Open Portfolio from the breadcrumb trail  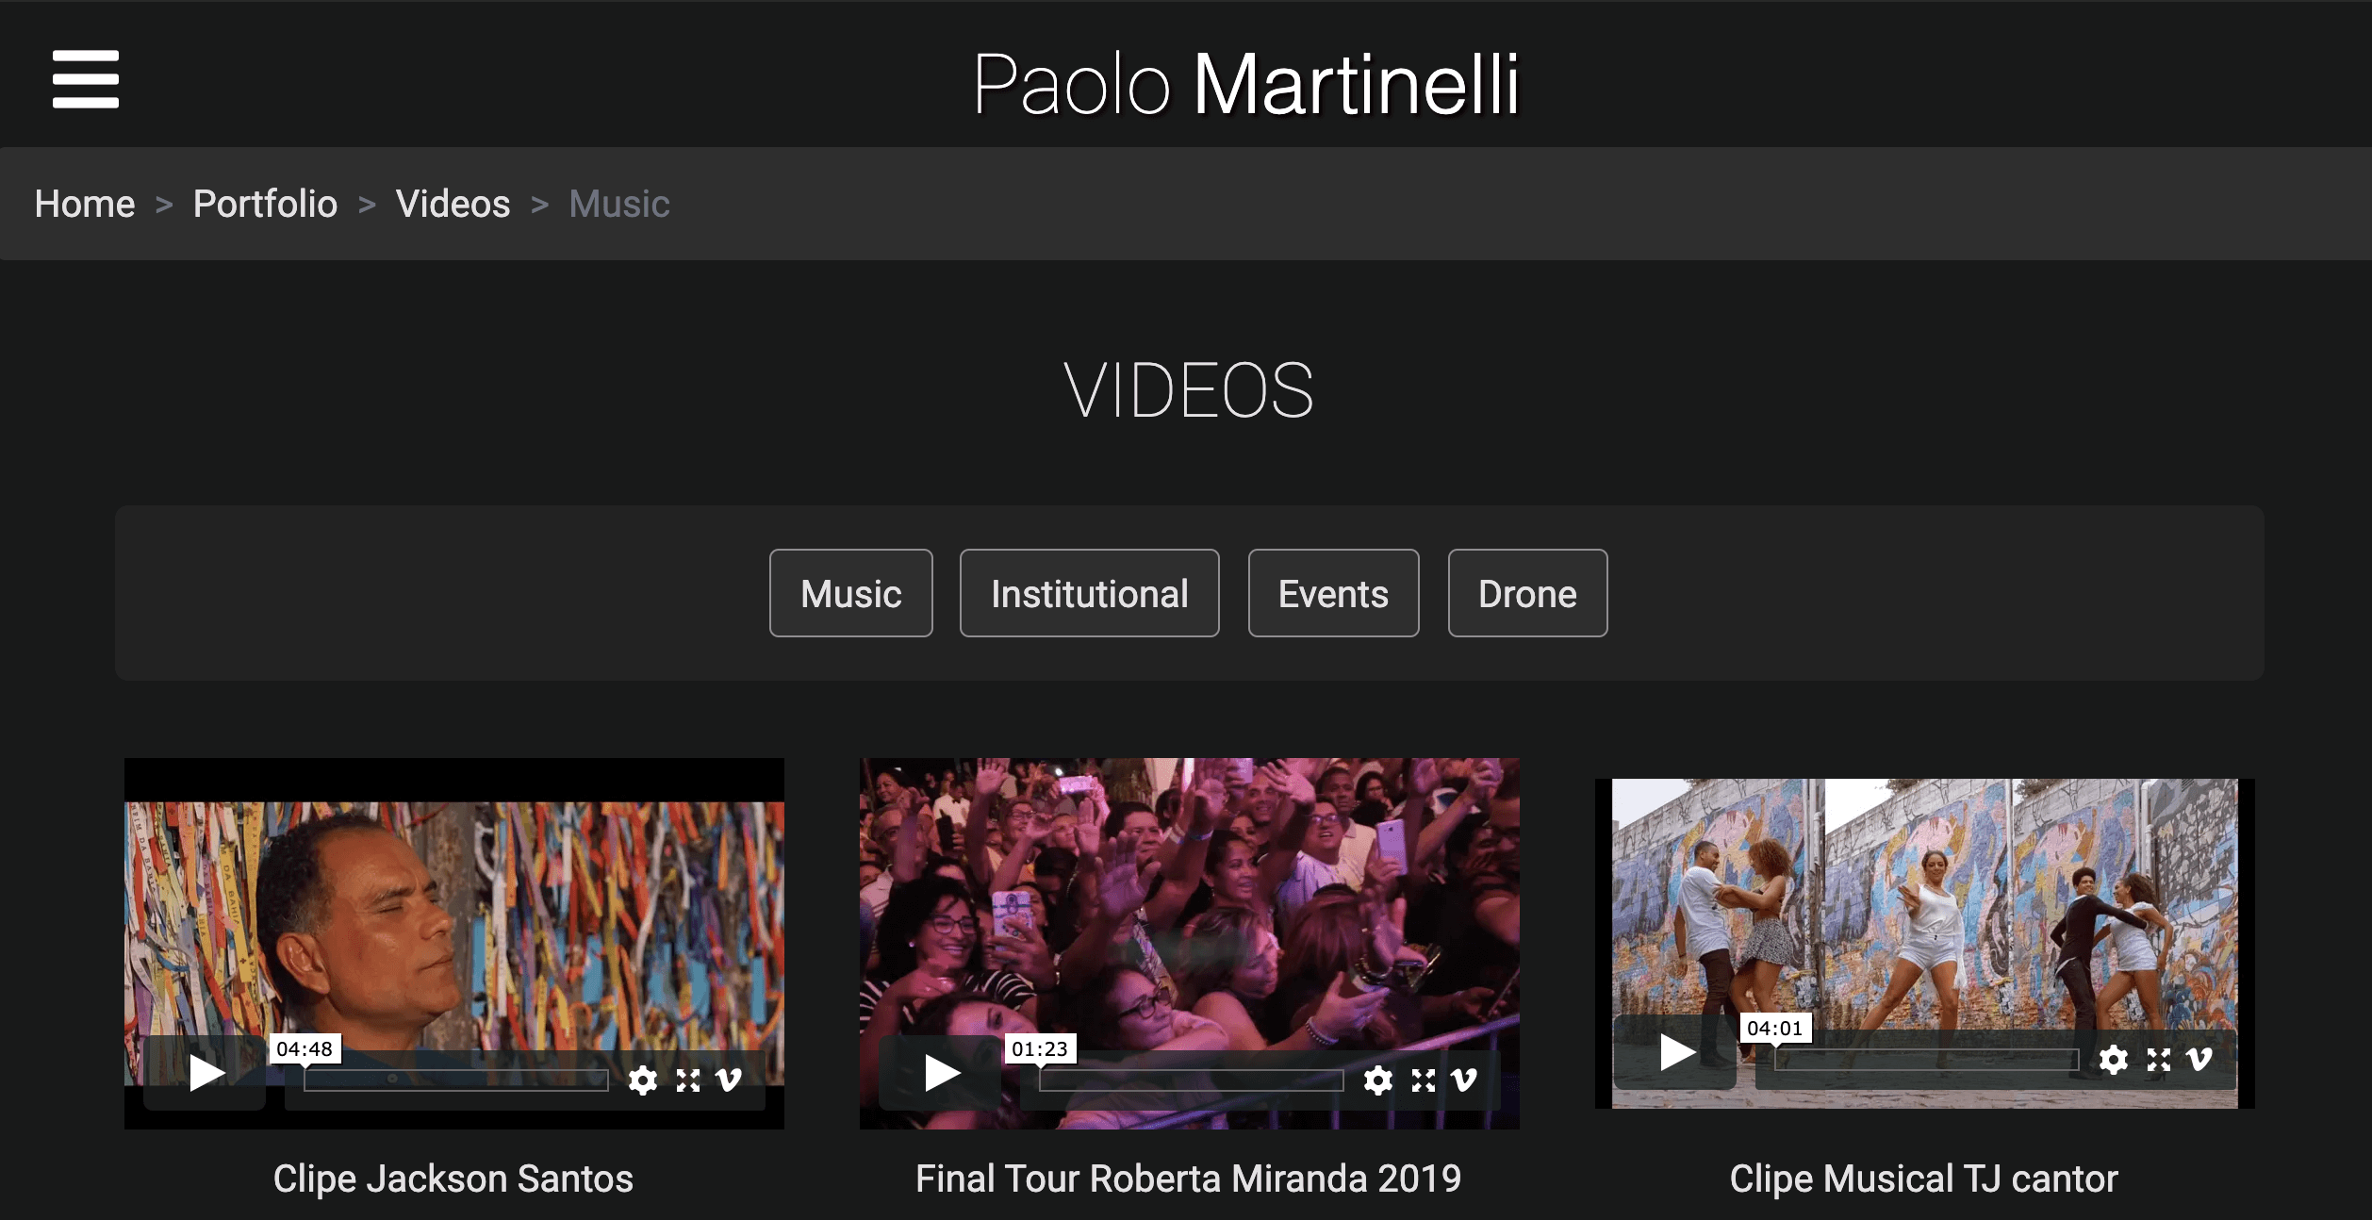click(x=265, y=203)
